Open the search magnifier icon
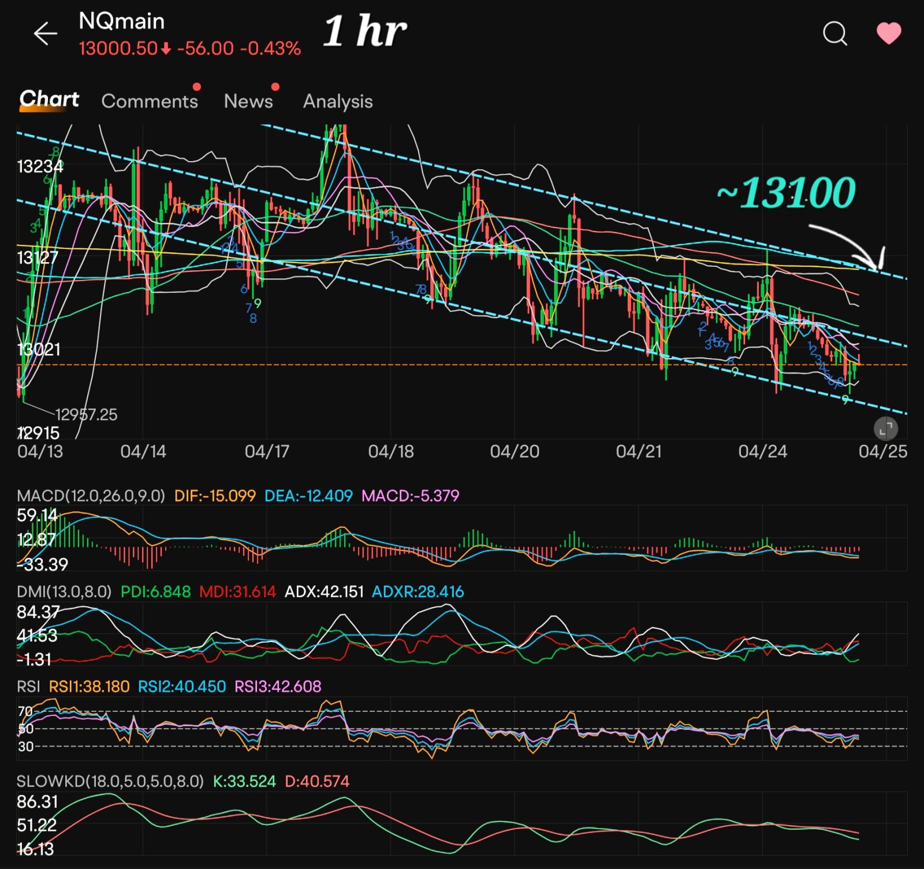 (x=834, y=33)
